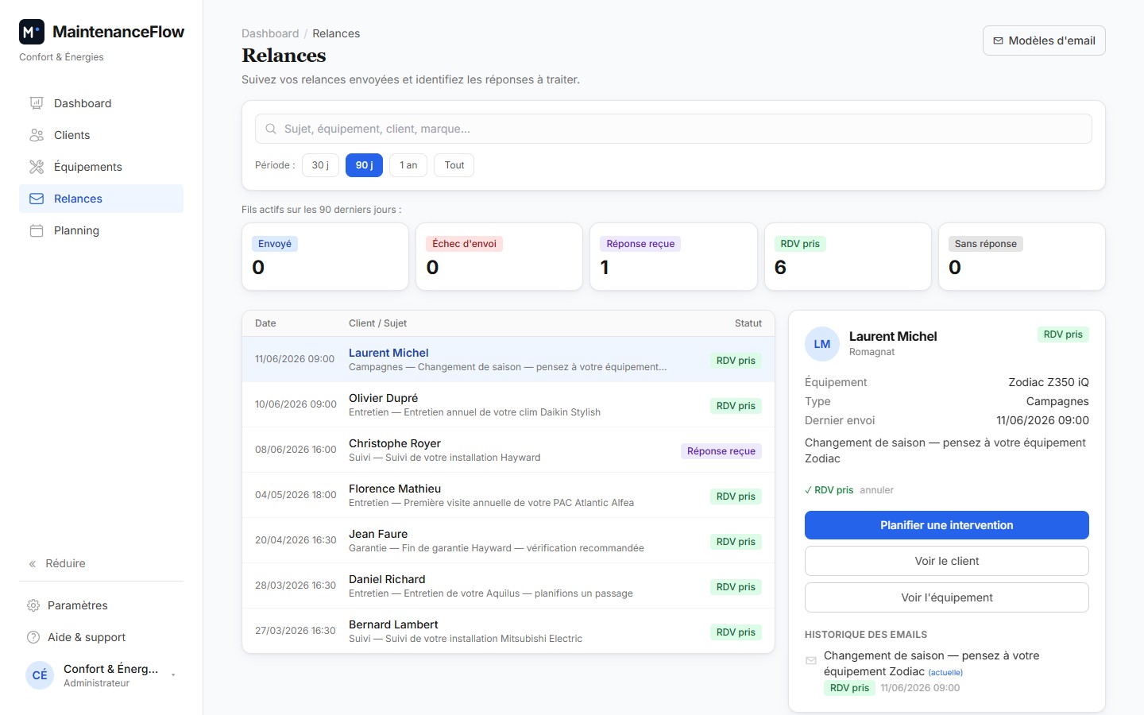Click the Aide & support question icon
1144x715 pixels.
pyautogui.click(x=33, y=637)
